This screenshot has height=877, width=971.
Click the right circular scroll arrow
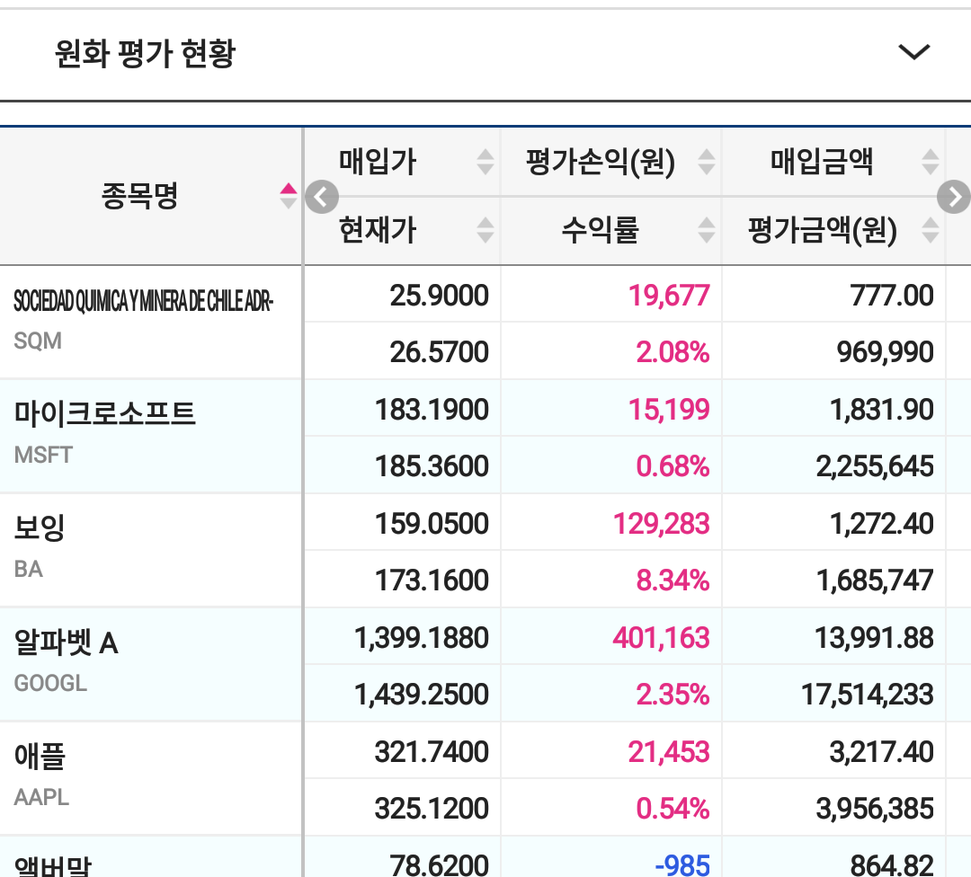coord(955,197)
